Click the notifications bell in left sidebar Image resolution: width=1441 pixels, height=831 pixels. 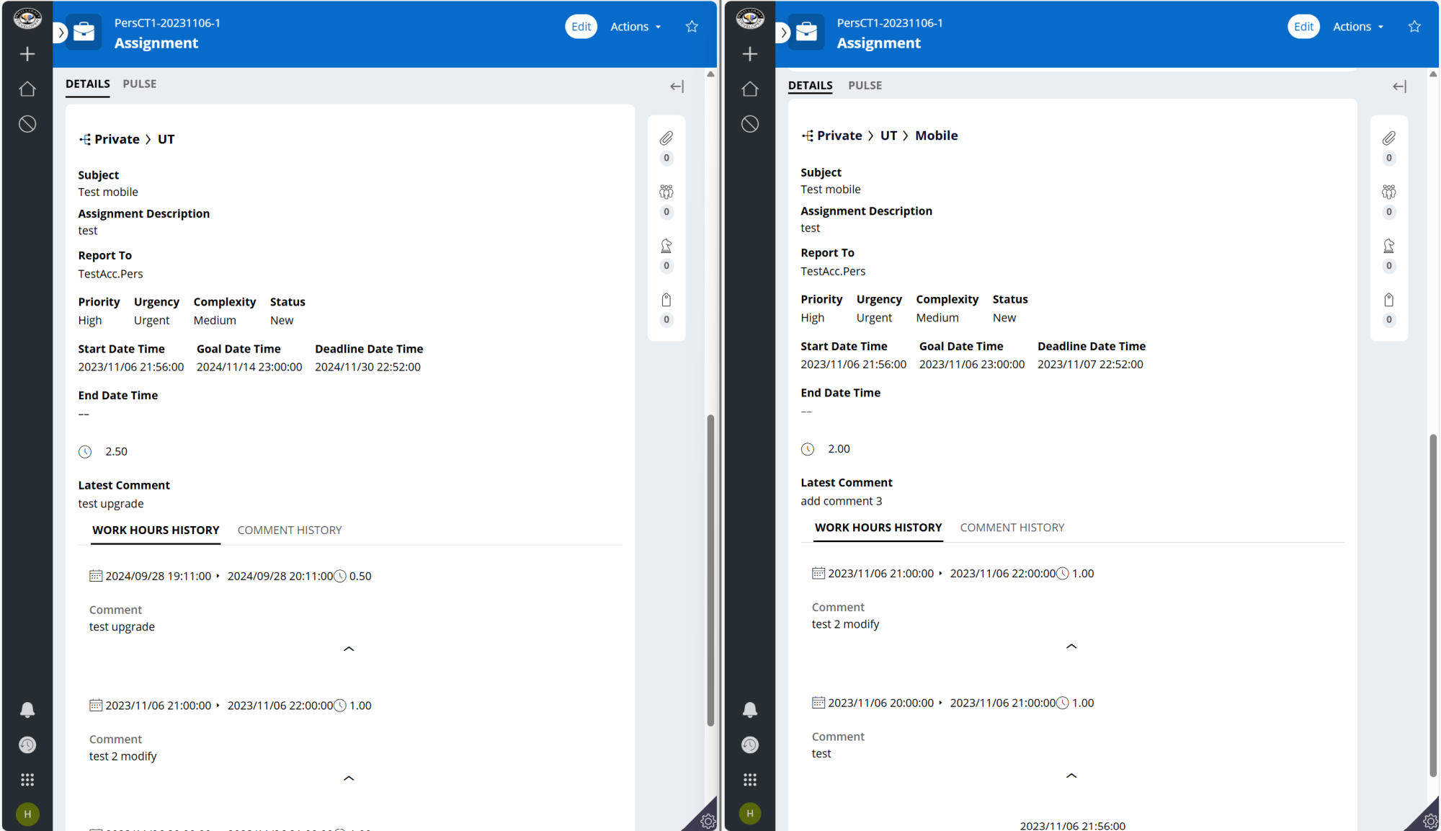27,710
